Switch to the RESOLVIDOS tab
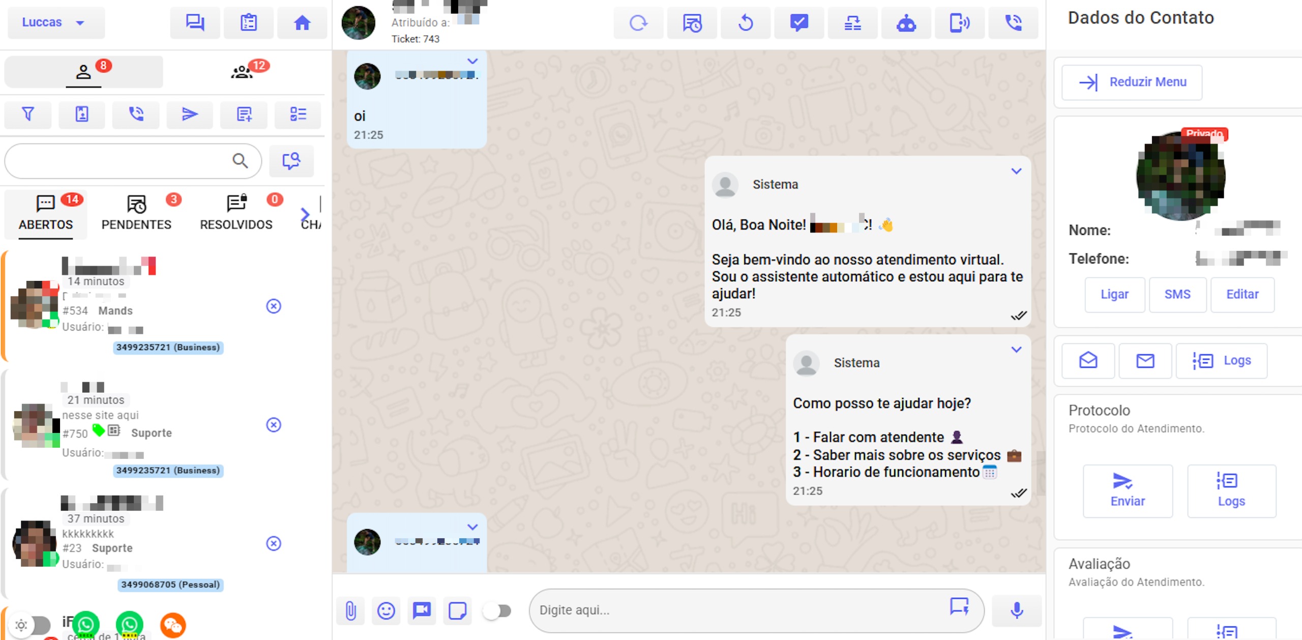The height and width of the screenshot is (640, 1302). click(x=236, y=214)
